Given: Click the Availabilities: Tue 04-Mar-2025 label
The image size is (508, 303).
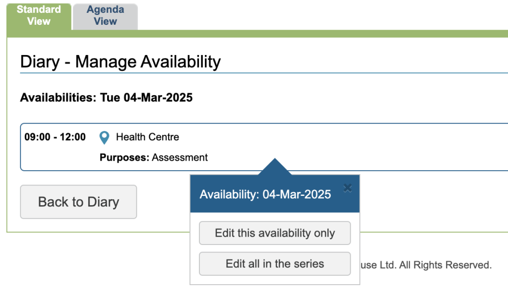Looking at the screenshot, I should 106,98.
